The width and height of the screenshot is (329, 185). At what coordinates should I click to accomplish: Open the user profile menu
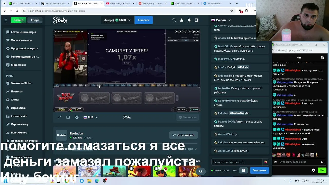181,20
